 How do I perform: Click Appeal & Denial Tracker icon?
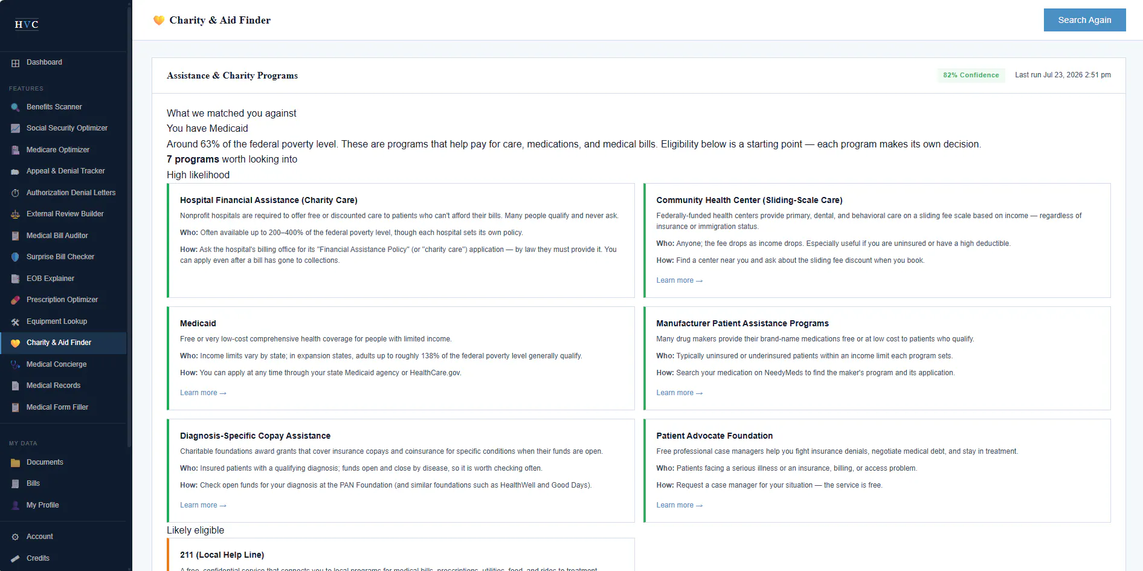(x=15, y=171)
